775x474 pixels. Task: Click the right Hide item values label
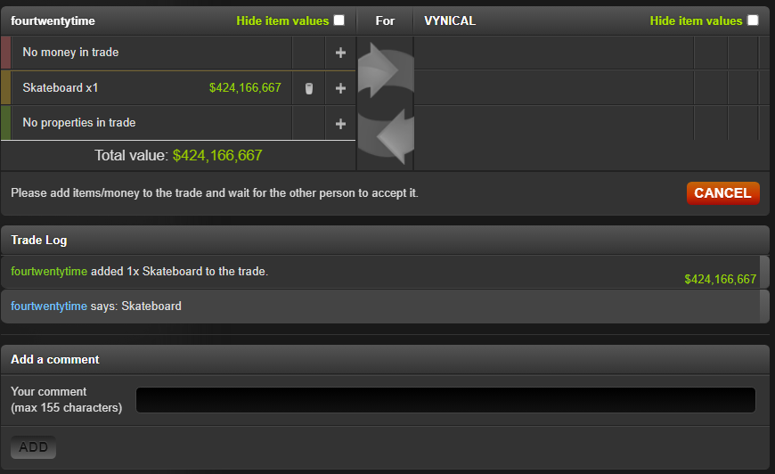[696, 20]
